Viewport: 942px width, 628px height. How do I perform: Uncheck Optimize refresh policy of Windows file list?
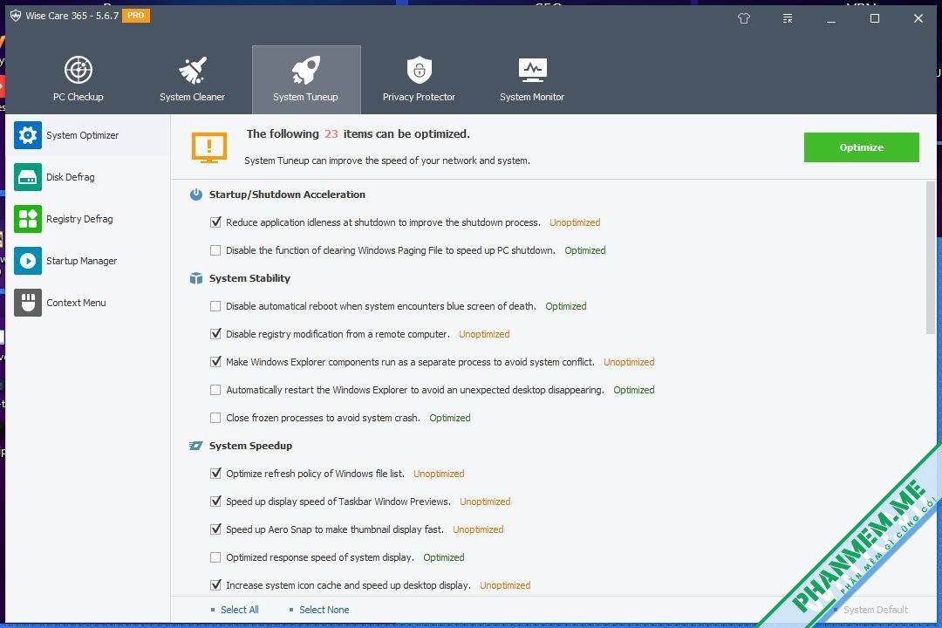215,474
